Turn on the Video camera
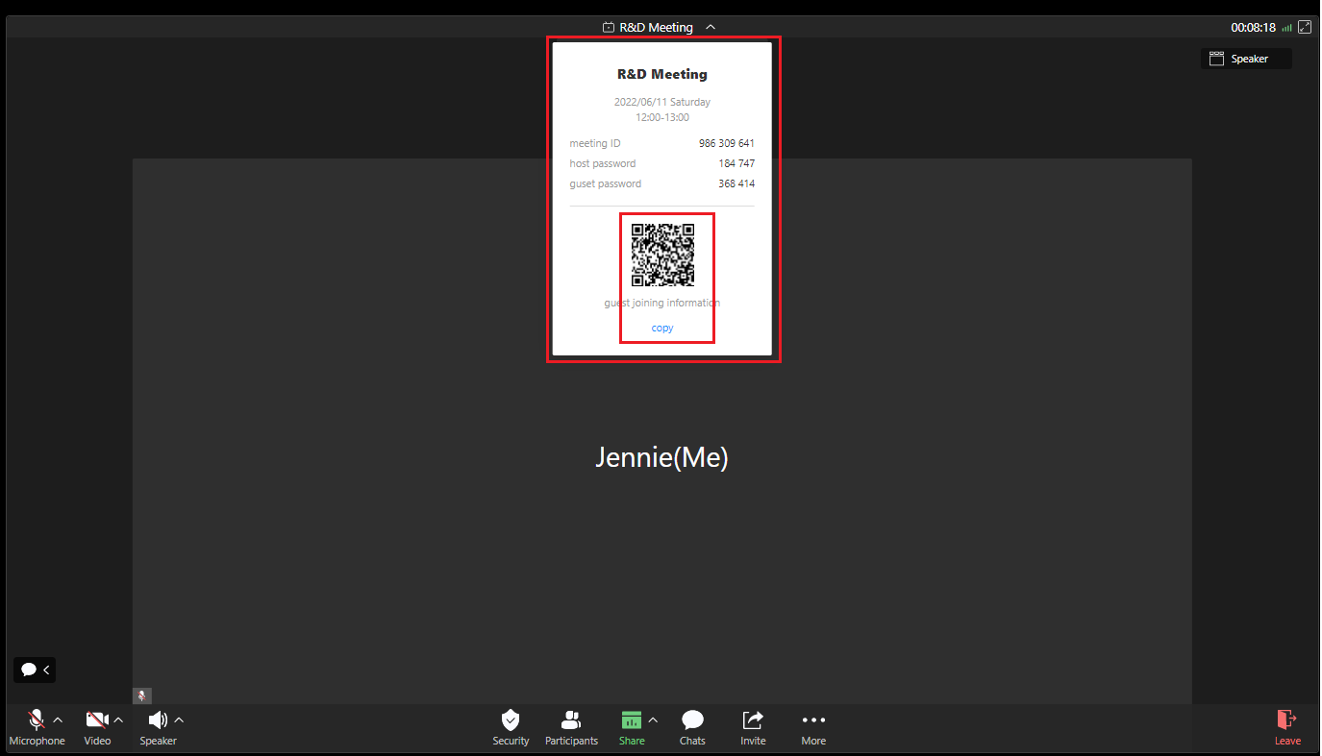The height and width of the screenshot is (756, 1322). click(97, 720)
